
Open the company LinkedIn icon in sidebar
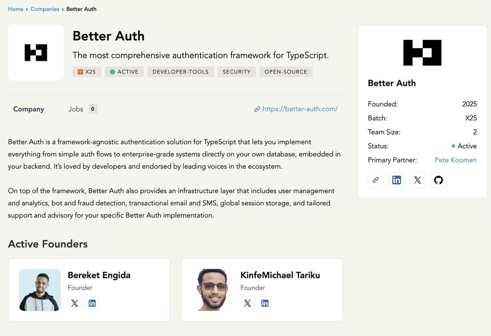coord(397,180)
